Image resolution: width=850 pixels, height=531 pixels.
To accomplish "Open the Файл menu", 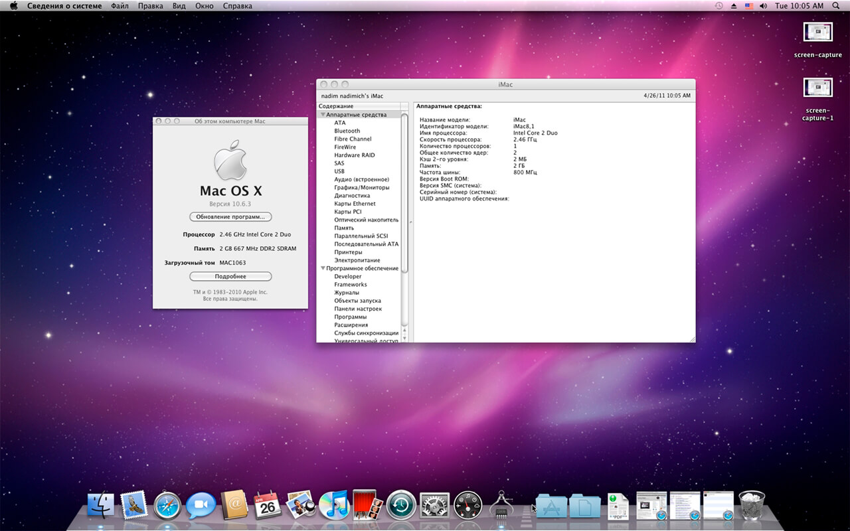I will point(120,6).
